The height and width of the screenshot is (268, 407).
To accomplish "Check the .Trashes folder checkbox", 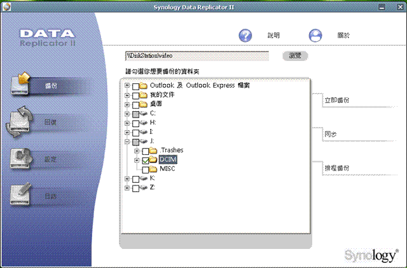I will coord(146,151).
